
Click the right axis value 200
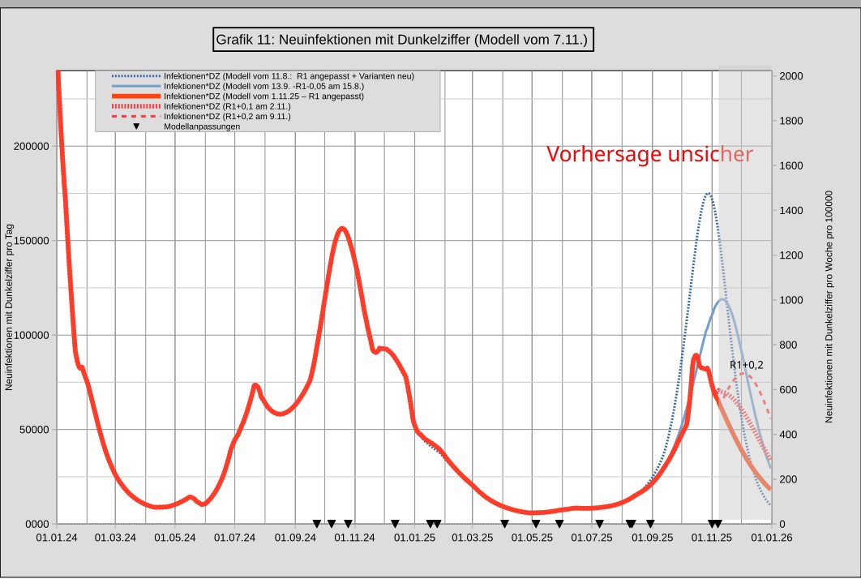[x=789, y=479]
